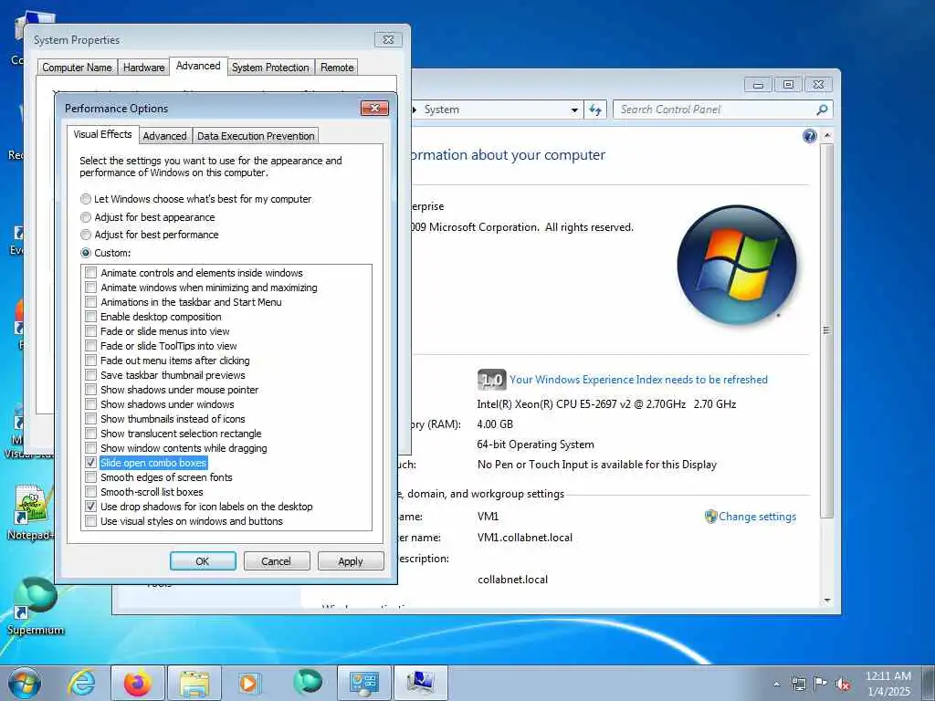Click the muted volume tray icon

843,685
